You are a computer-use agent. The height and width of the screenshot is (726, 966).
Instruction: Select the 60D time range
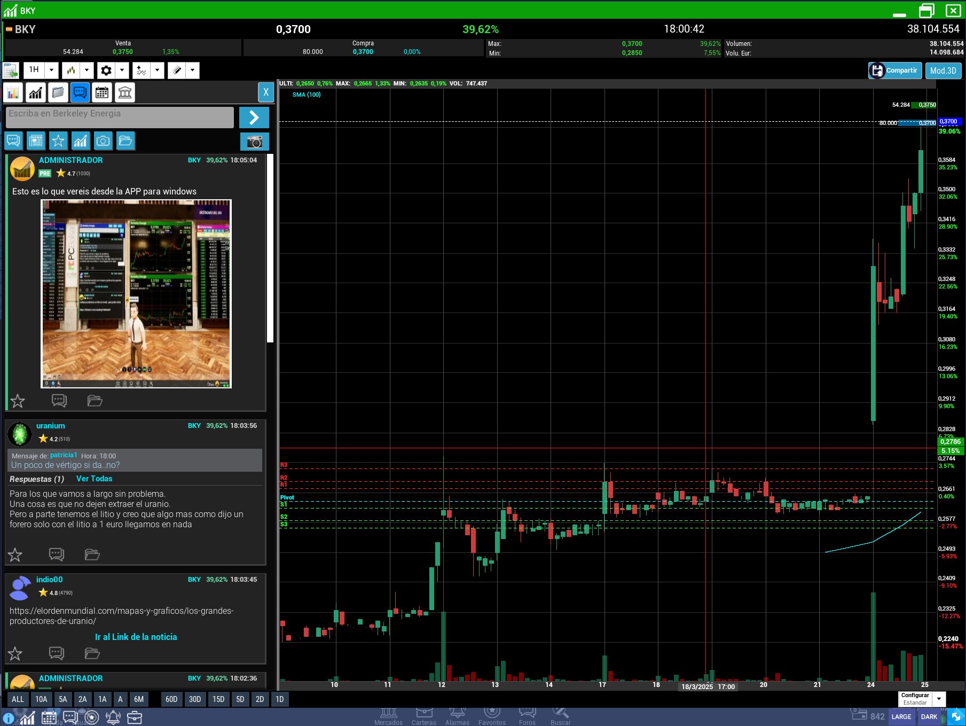pos(171,699)
